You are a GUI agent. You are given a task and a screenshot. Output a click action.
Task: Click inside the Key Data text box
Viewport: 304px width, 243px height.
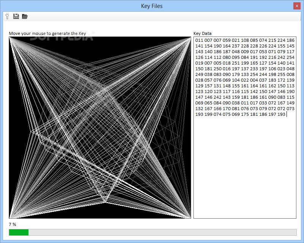click(x=245, y=128)
